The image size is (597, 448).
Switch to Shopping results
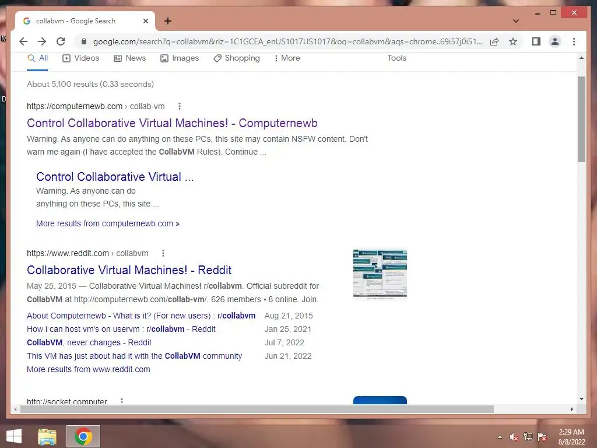pyautogui.click(x=237, y=58)
